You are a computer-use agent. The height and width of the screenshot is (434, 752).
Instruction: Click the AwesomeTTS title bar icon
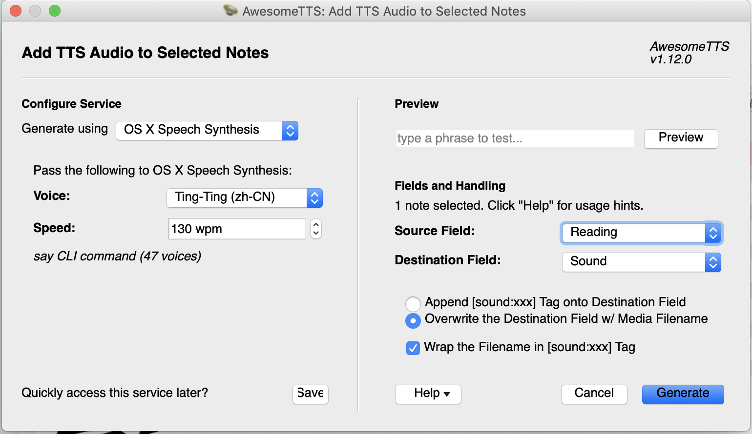point(230,10)
